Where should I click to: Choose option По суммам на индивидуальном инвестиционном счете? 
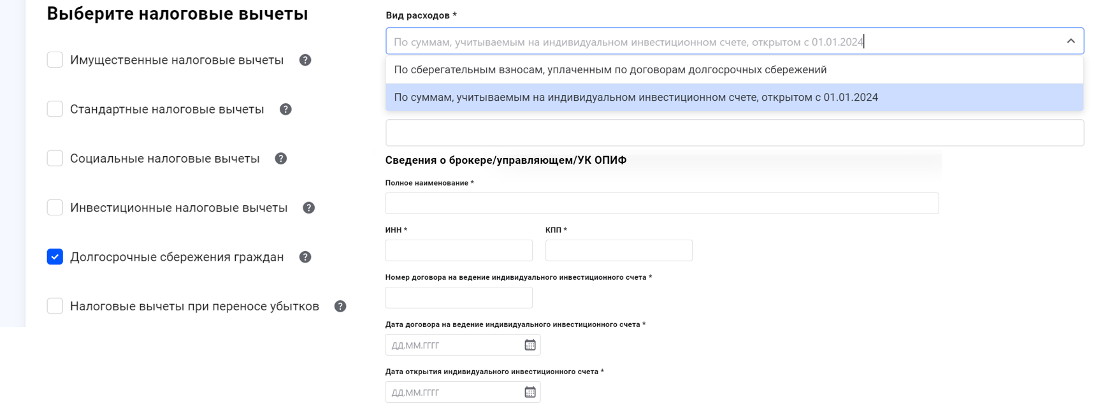click(x=635, y=98)
